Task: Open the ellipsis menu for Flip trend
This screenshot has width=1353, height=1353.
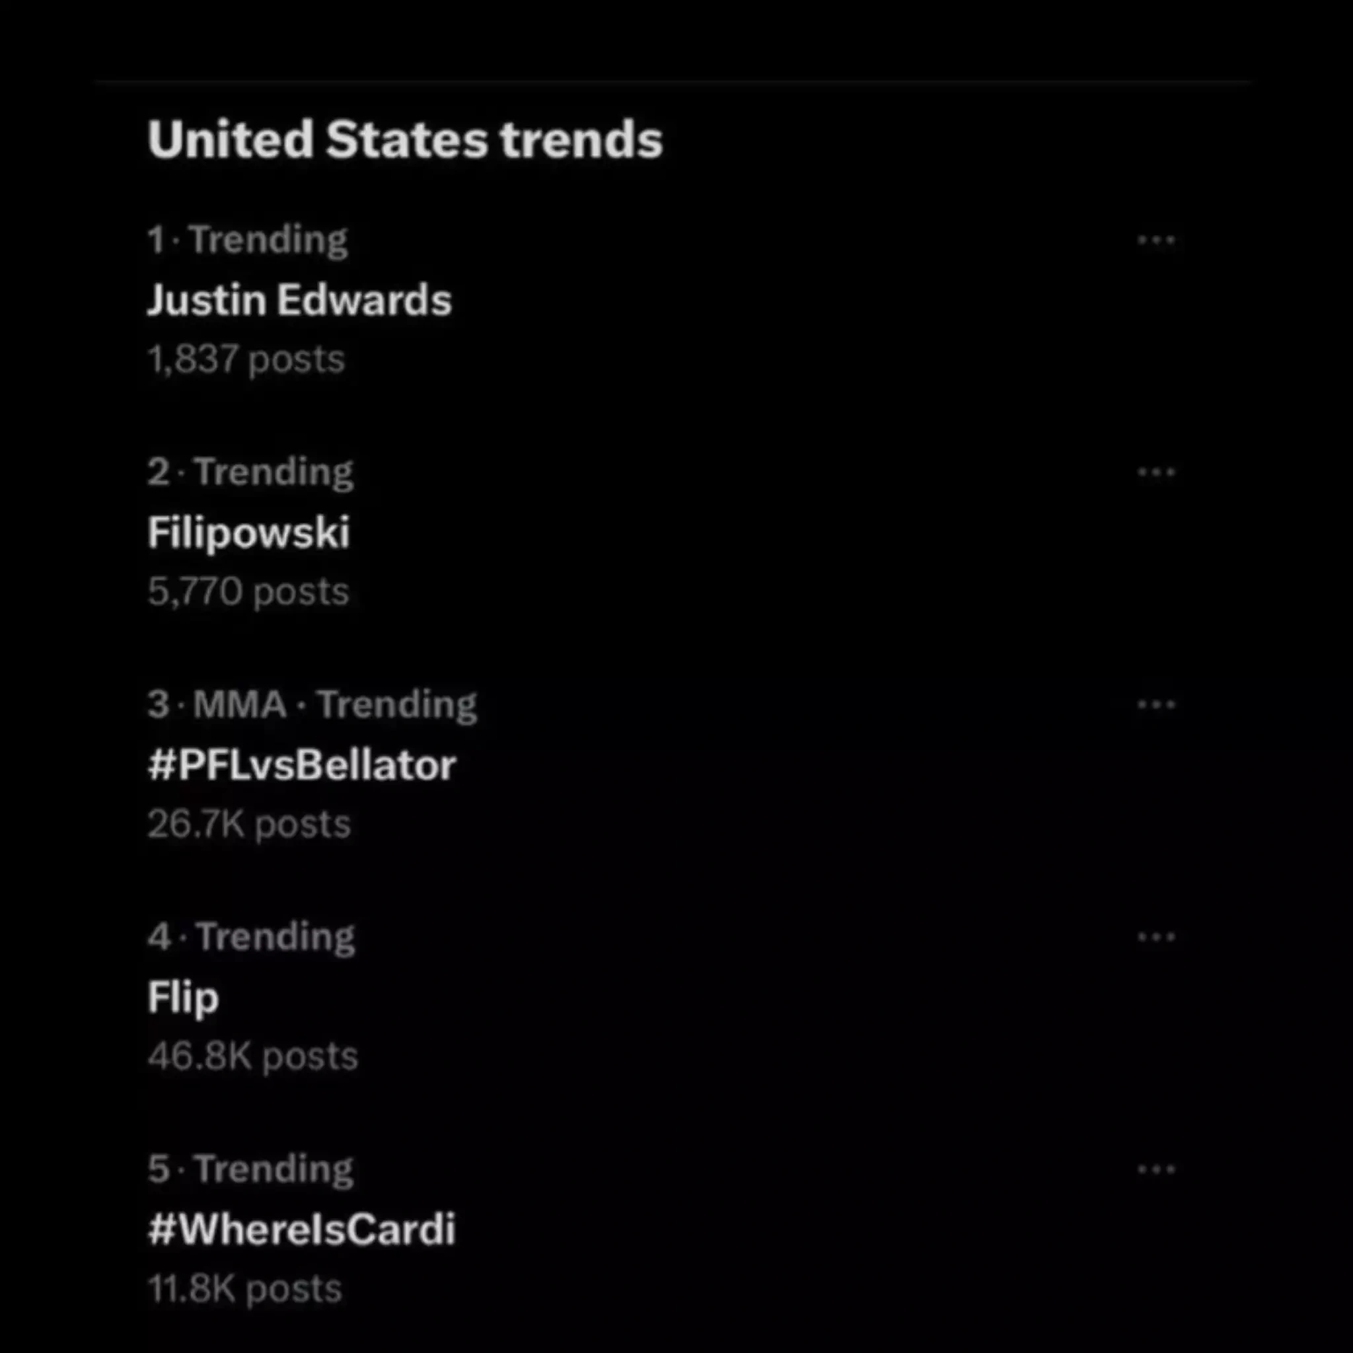Action: tap(1155, 937)
